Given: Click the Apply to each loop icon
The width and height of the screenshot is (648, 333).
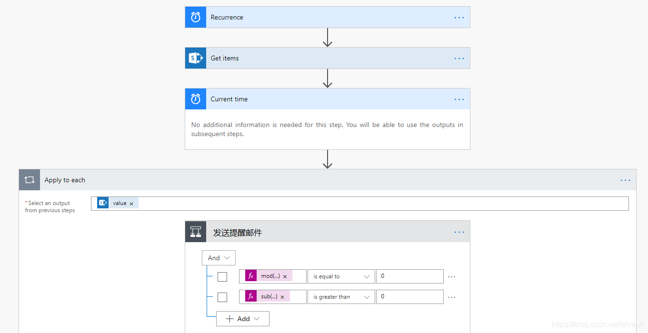Looking at the screenshot, I should [x=30, y=180].
